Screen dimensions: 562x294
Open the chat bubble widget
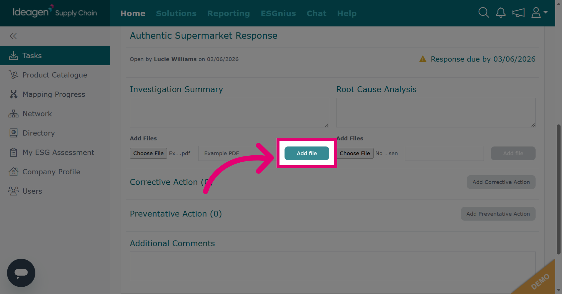(x=21, y=273)
